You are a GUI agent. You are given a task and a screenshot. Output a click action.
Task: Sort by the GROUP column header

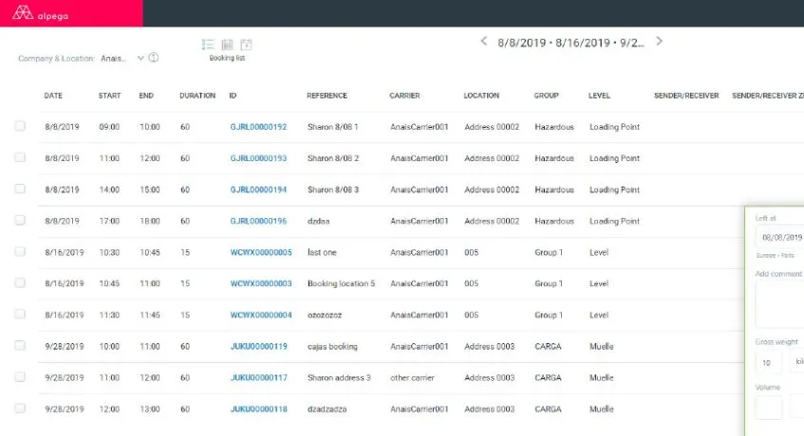(x=546, y=96)
